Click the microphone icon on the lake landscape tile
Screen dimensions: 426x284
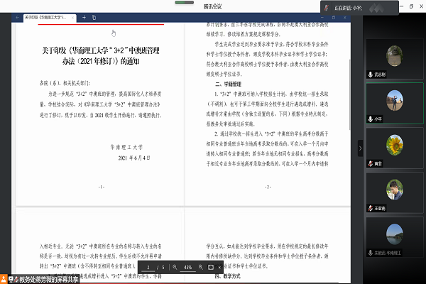[x=371, y=253]
